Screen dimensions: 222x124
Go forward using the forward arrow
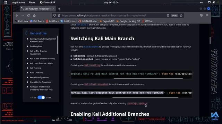tap(23, 15)
